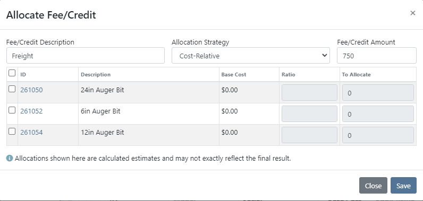Click the Fee/Credit Description field containing Freight
Screen dimensions: 423x201
click(86, 56)
